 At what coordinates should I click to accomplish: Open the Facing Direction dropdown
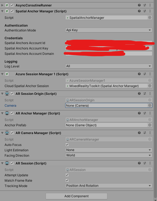(x=109, y=155)
